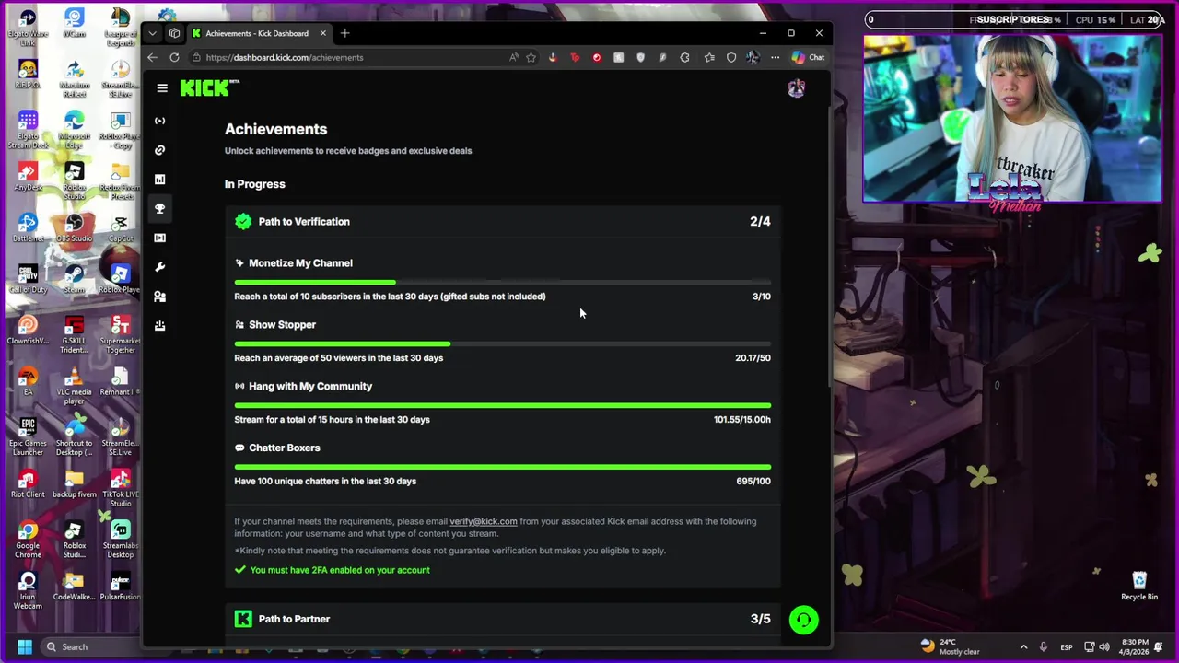Click verify@kick.com email link
1179x663 pixels.
(484, 521)
